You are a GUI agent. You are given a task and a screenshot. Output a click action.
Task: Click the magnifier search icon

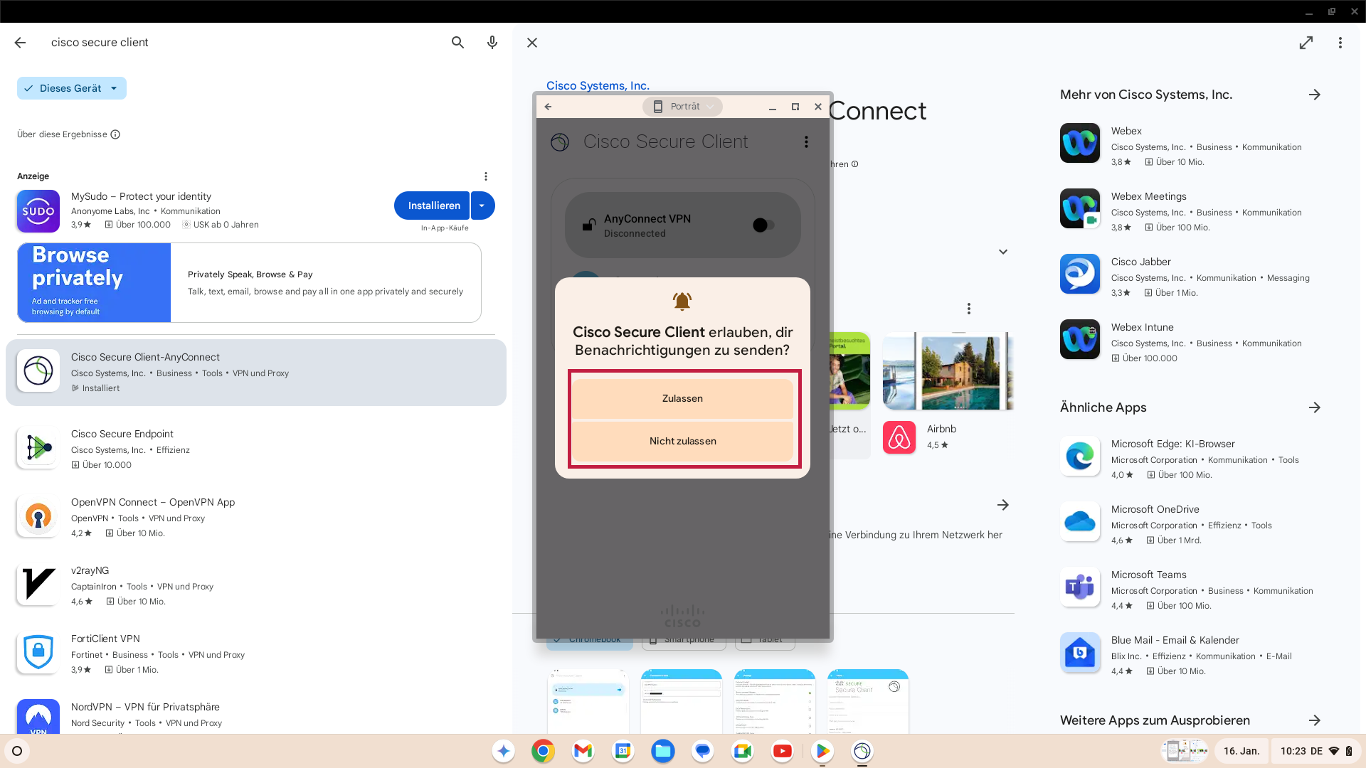(x=457, y=43)
